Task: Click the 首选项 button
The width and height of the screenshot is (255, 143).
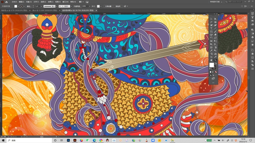Action: [x=118, y=6]
